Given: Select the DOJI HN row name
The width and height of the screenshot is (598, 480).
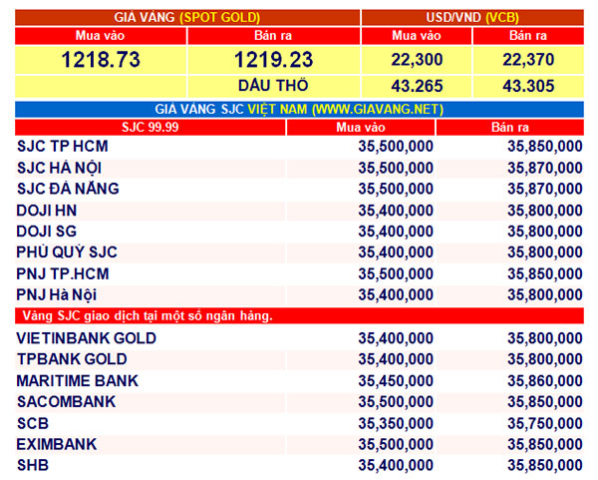Looking at the screenshot, I should 47,211.
